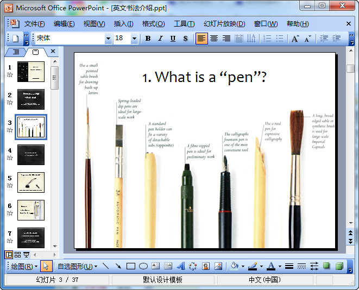Expand the font size dropdown
This screenshot has height=290, width=359.
tap(134, 39)
